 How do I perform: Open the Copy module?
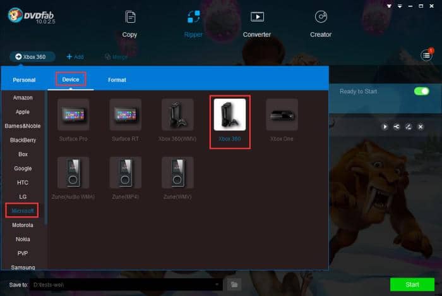129,24
